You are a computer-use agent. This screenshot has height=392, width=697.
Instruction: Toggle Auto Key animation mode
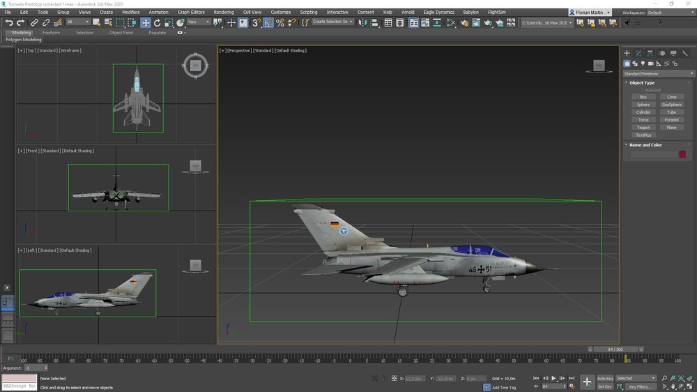[605, 378]
